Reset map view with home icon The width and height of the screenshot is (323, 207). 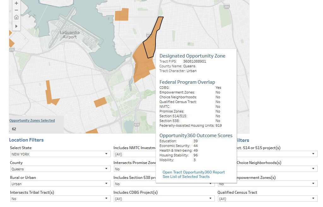[16, 17]
